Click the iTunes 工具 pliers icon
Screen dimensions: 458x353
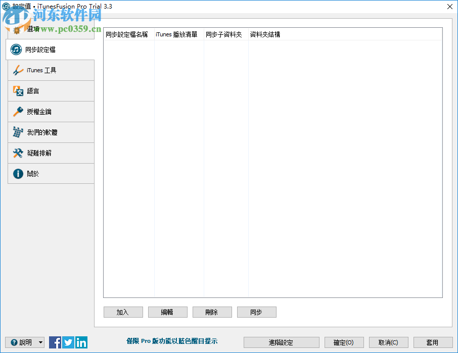pyautogui.click(x=18, y=70)
